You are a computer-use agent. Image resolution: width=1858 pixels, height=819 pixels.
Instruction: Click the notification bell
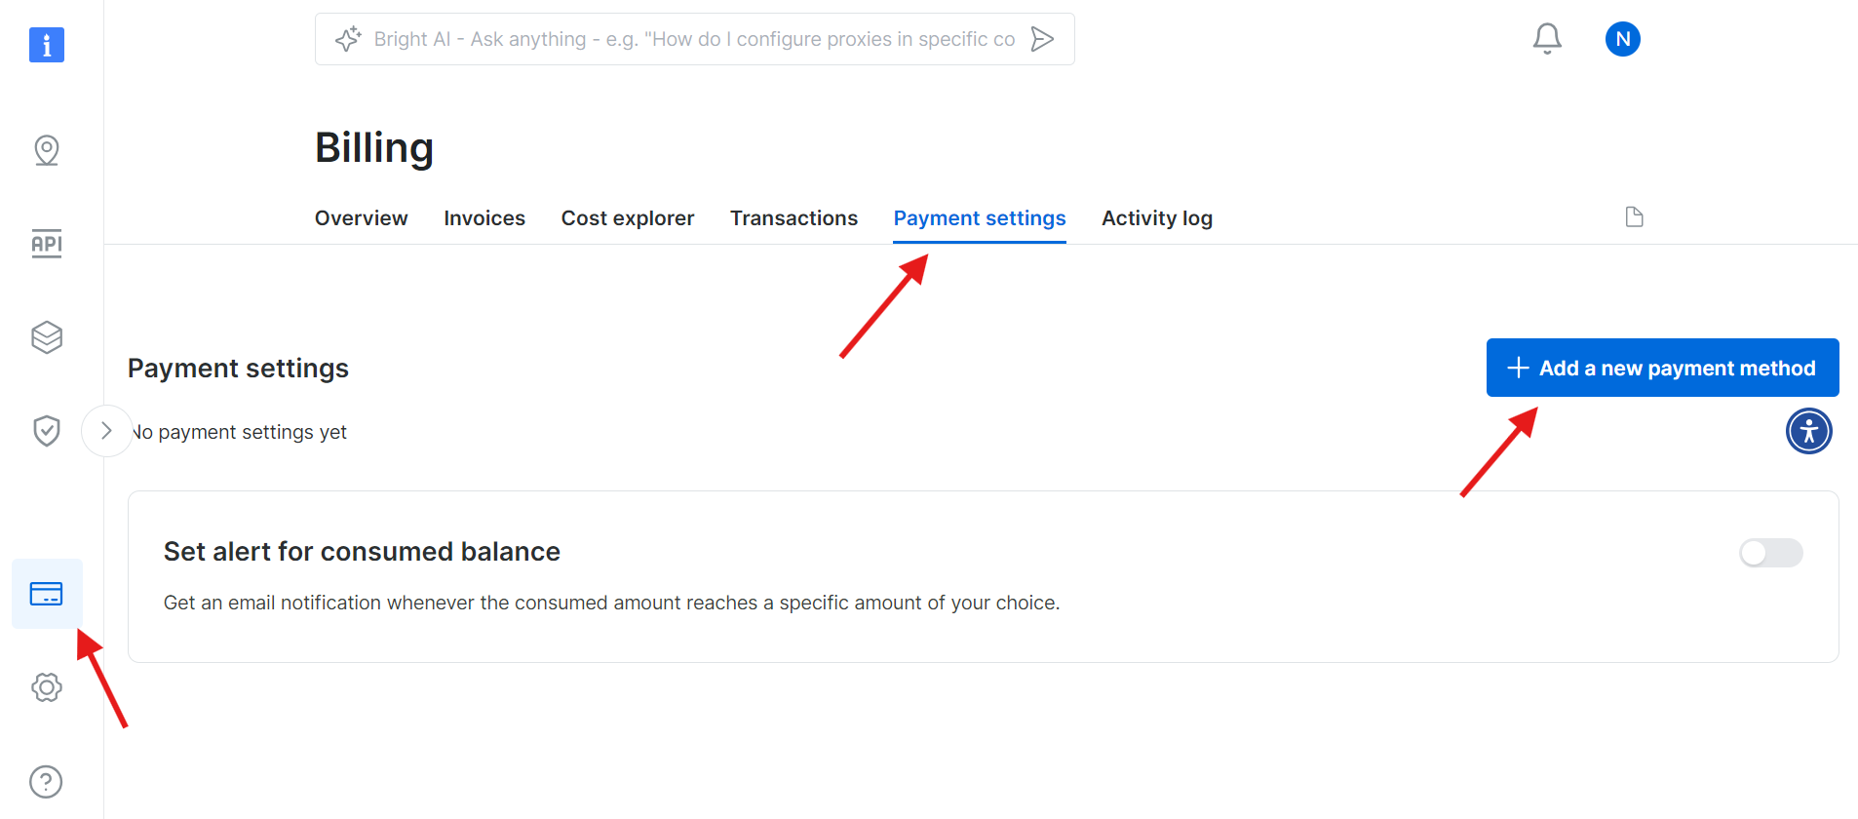coord(1546,38)
